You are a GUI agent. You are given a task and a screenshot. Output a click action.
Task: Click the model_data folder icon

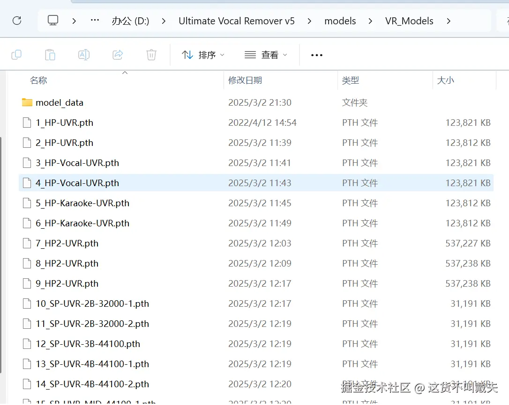[27, 102]
